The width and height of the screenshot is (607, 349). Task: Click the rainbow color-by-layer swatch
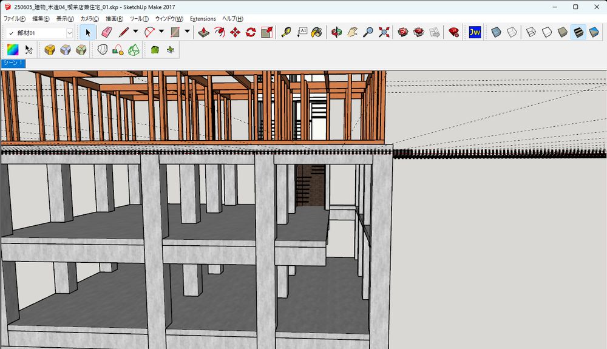[13, 50]
